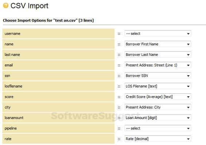Click the losfilename column label row
This screenshot has width=206, height=145.
(58, 86)
